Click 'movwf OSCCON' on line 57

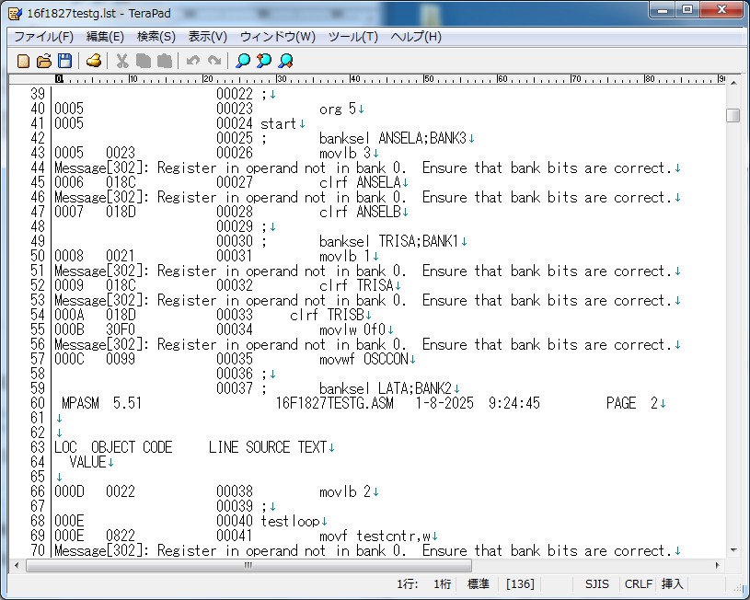click(363, 359)
